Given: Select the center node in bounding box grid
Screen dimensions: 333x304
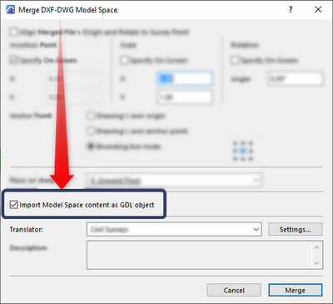Looking at the screenshot, I should pos(243,151).
